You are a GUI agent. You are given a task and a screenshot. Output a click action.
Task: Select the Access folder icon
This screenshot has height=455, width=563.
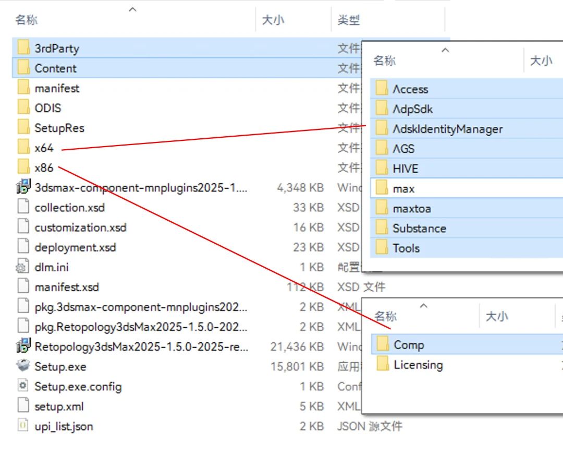click(381, 89)
